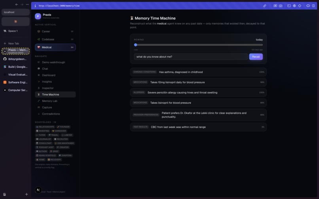Image resolution: width=319 pixels, height=199 pixels.
Task: Open Memory Lab
Action: click(55, 101)
